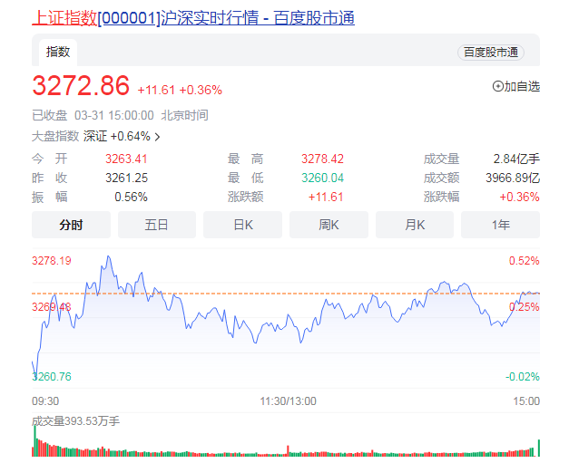This screenshot has height=463, width=569.
Task: Click the 百度股市通 badge button
Action: pyautogui.click(x=490, y=53)
